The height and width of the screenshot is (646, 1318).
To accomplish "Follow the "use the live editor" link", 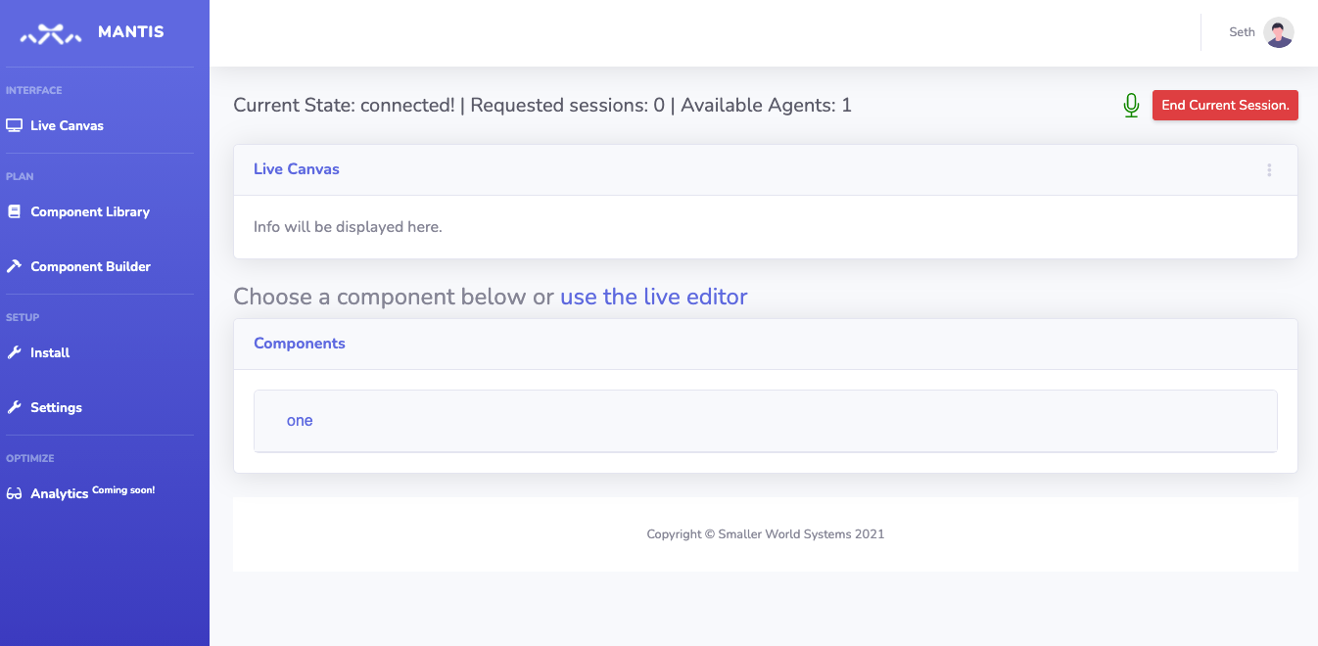I will click(653, 297).
